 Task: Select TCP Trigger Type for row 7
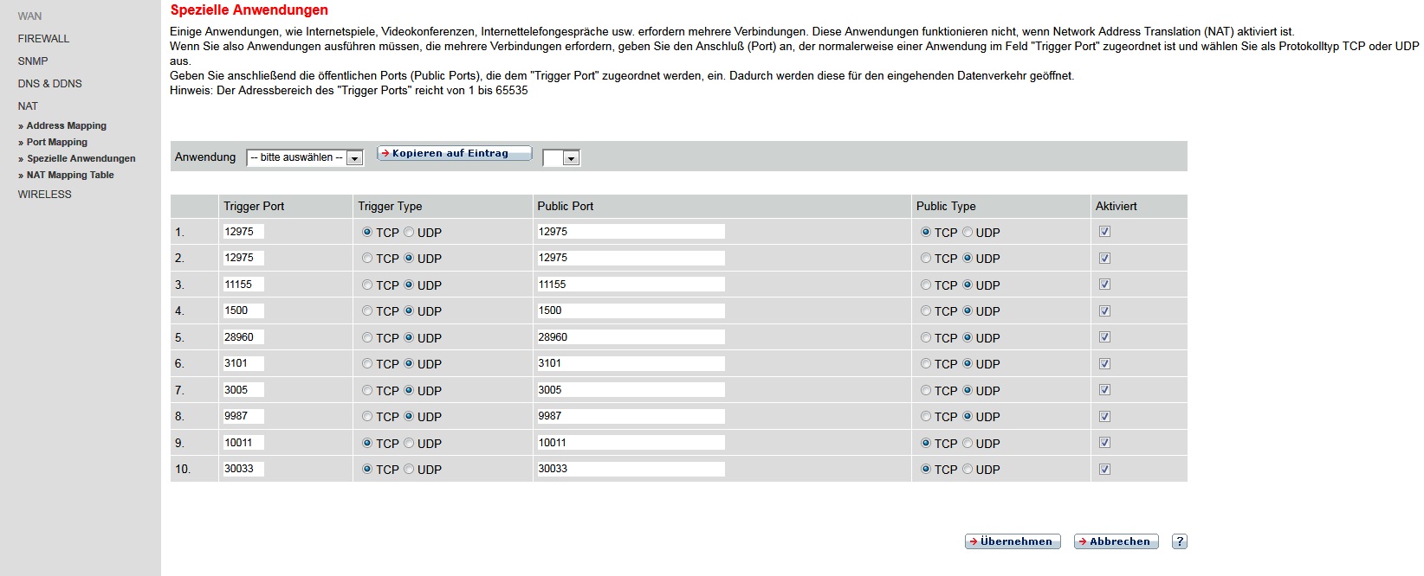(x=367, y=390)
